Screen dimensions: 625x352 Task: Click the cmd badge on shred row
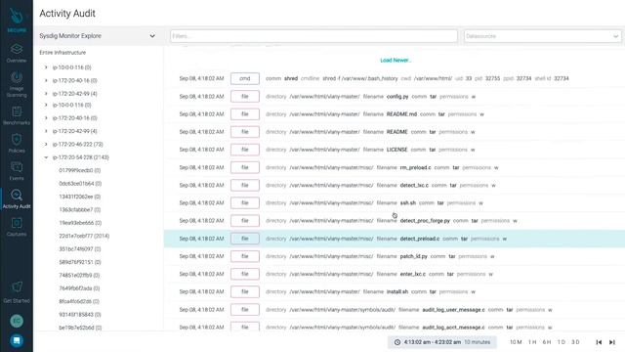[245, 78]
